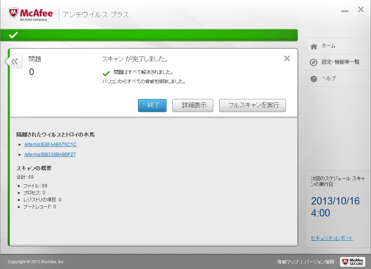Image resolution: width=371 pixels, height=269 pixels.
Task: Close the scan completed panel
Action: click(287, 58)
